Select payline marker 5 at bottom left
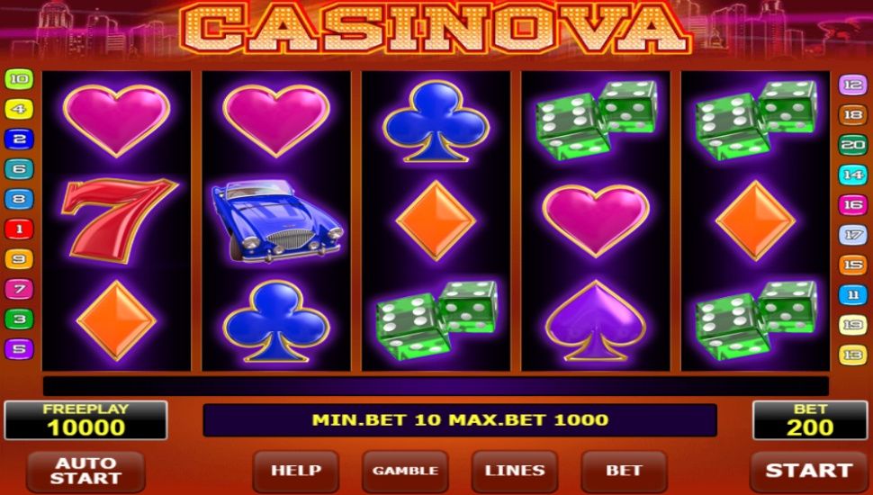873x495 pixels. tap(19, 349)
